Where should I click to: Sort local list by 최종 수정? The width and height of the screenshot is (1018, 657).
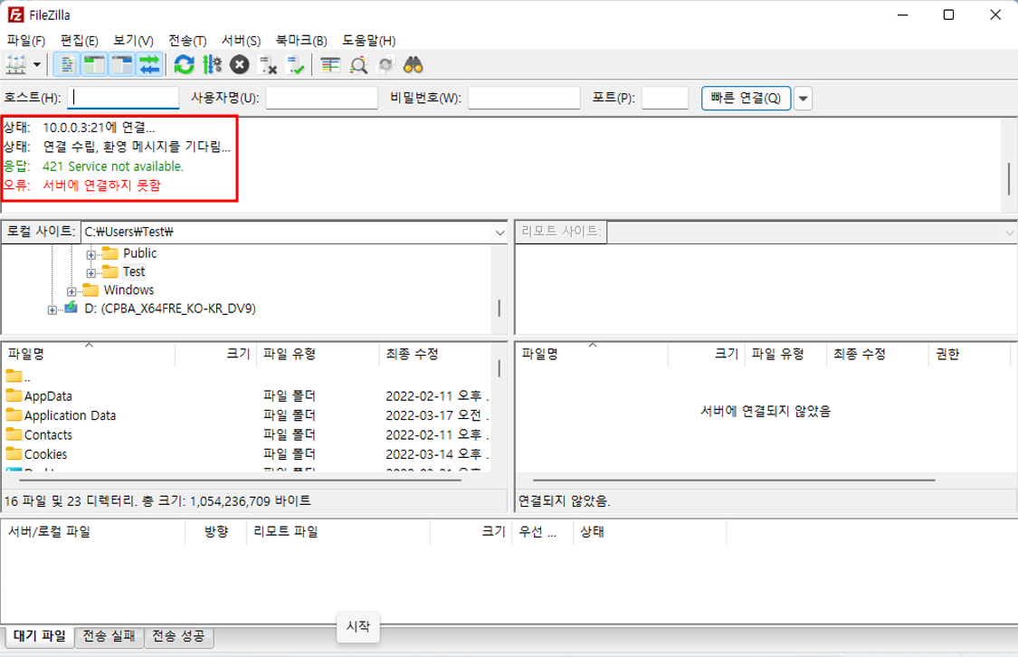(x=435, y=354)
